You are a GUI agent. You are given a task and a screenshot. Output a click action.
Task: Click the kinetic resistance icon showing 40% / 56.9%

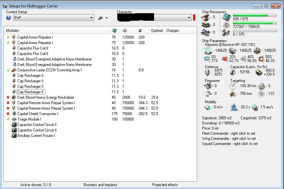click(x=243, y=59)
